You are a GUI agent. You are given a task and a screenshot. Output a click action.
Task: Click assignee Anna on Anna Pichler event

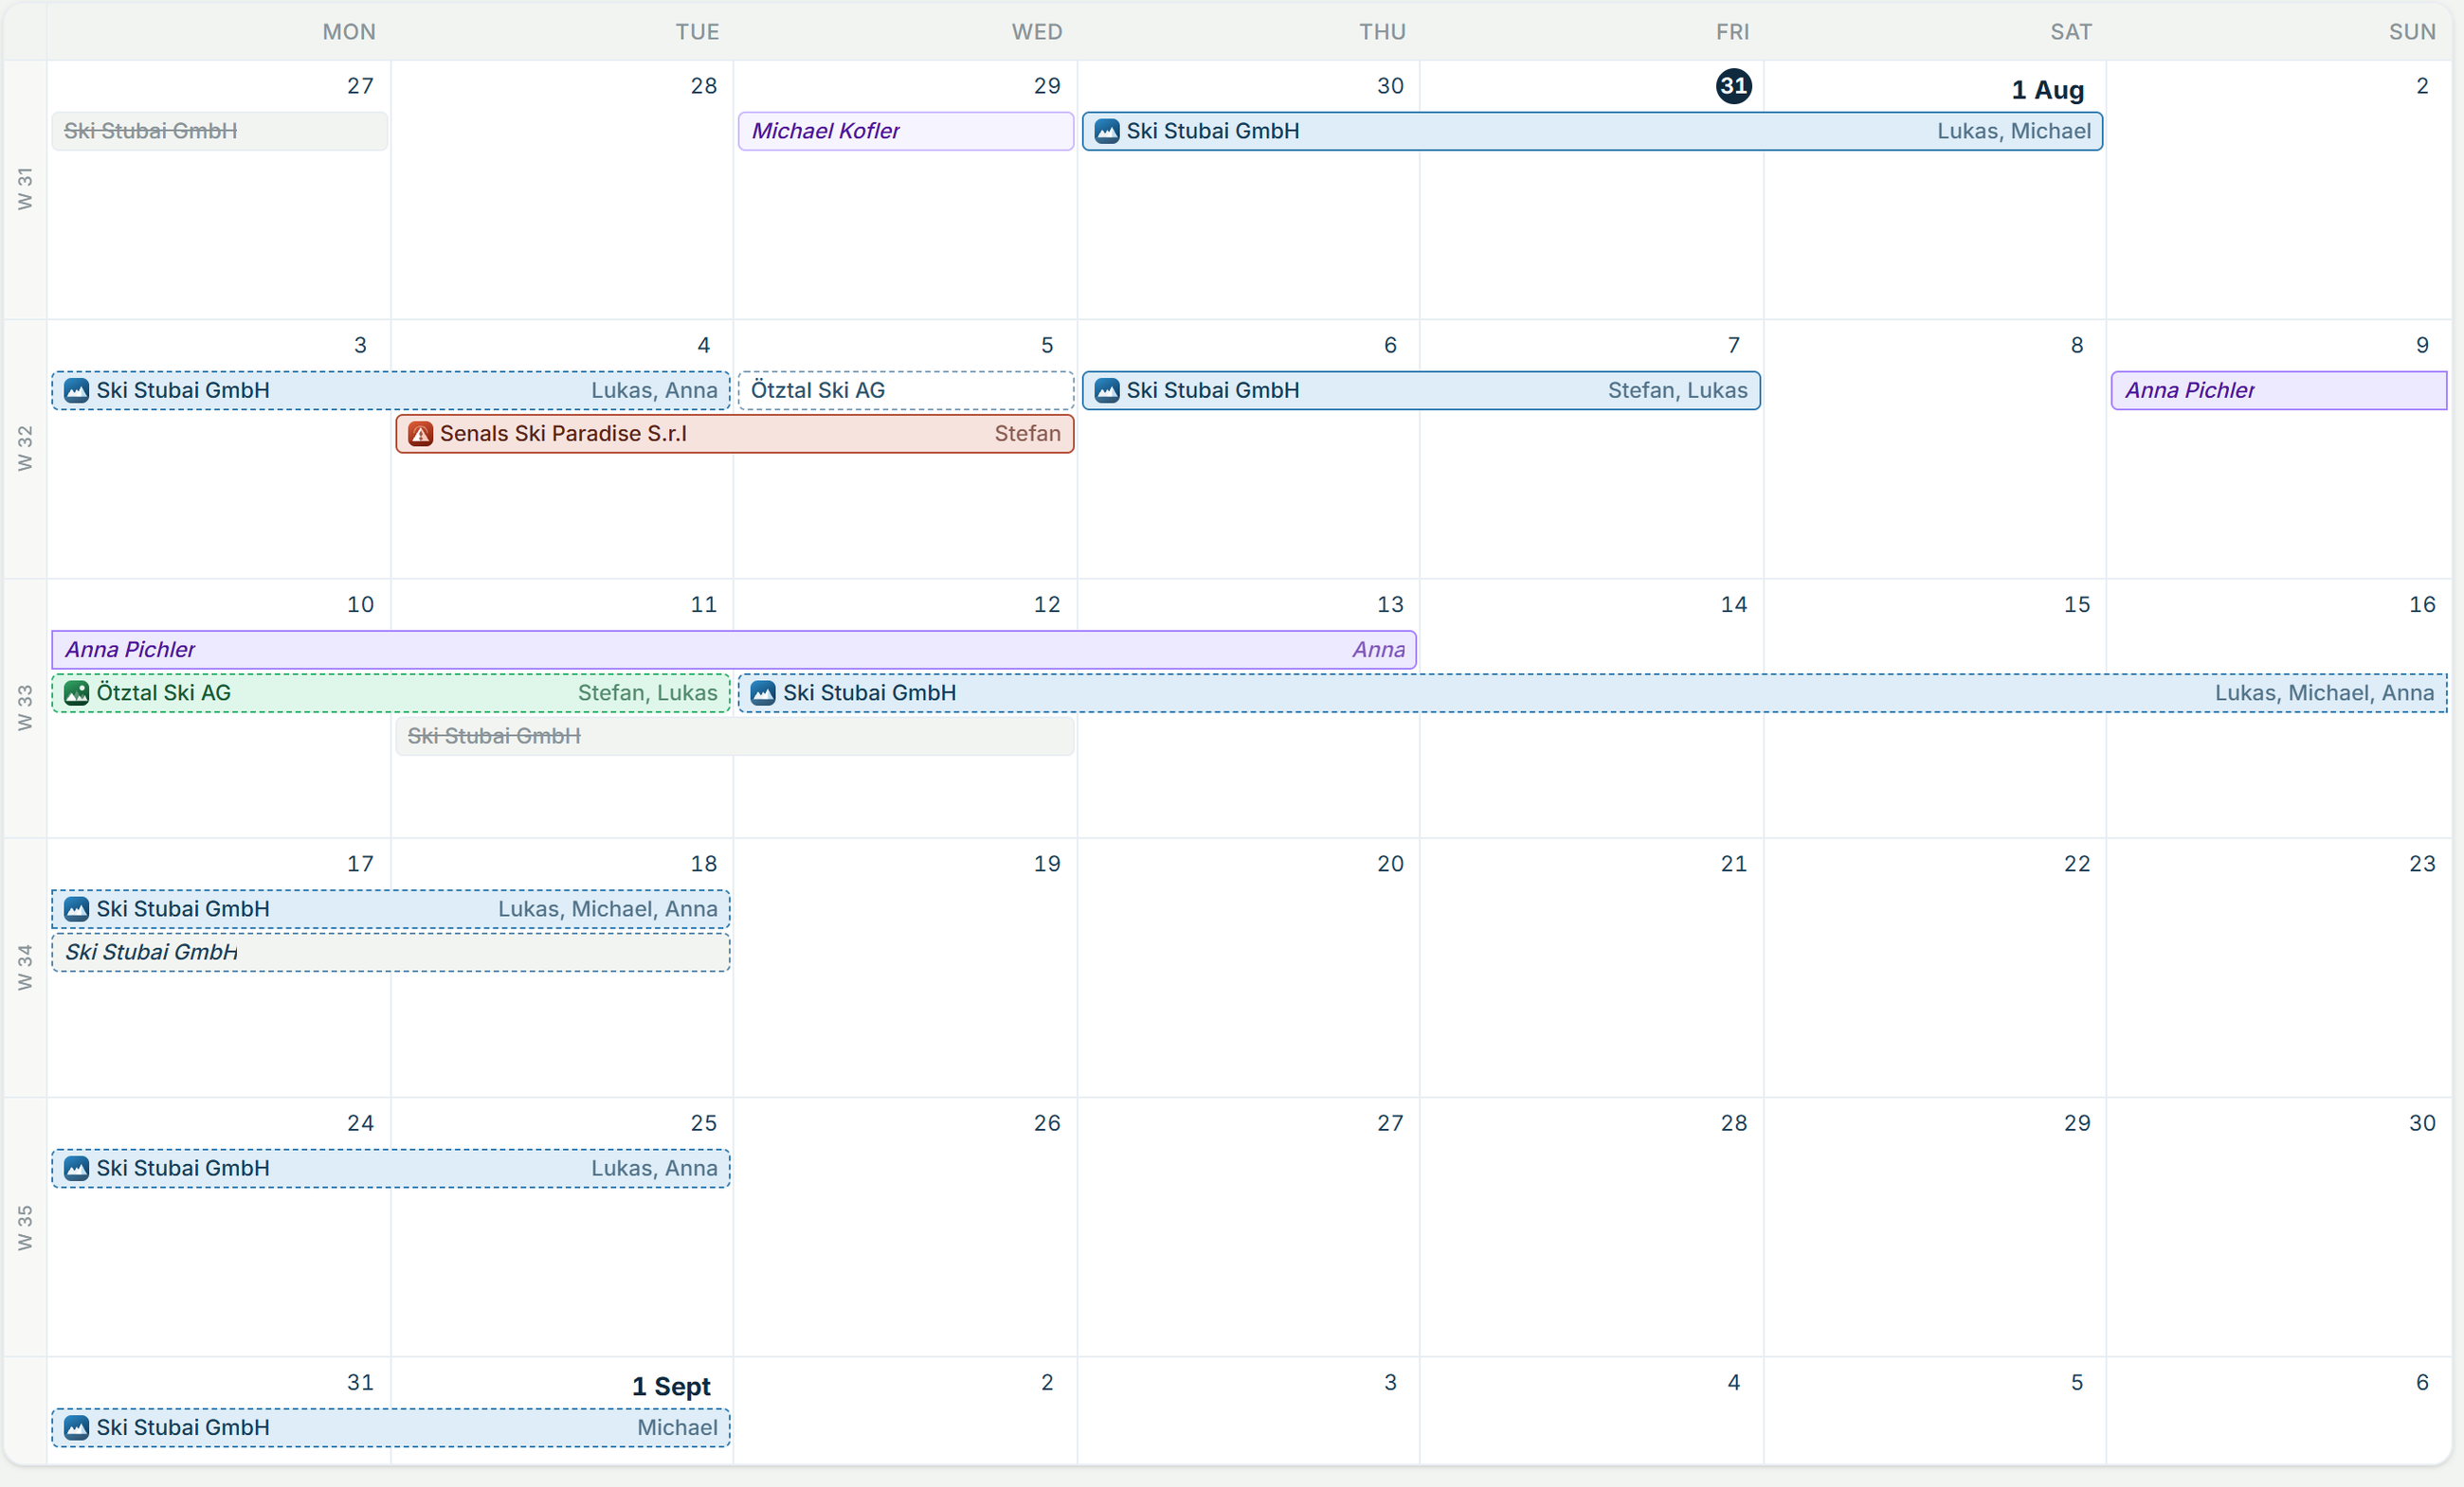pos(1378,650)
